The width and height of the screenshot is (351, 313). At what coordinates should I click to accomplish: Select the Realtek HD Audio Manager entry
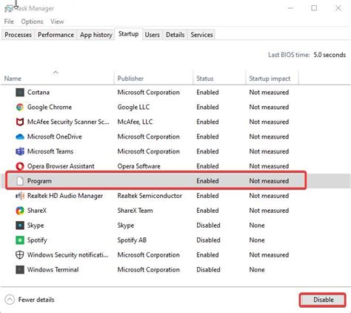tap(65, 196)
